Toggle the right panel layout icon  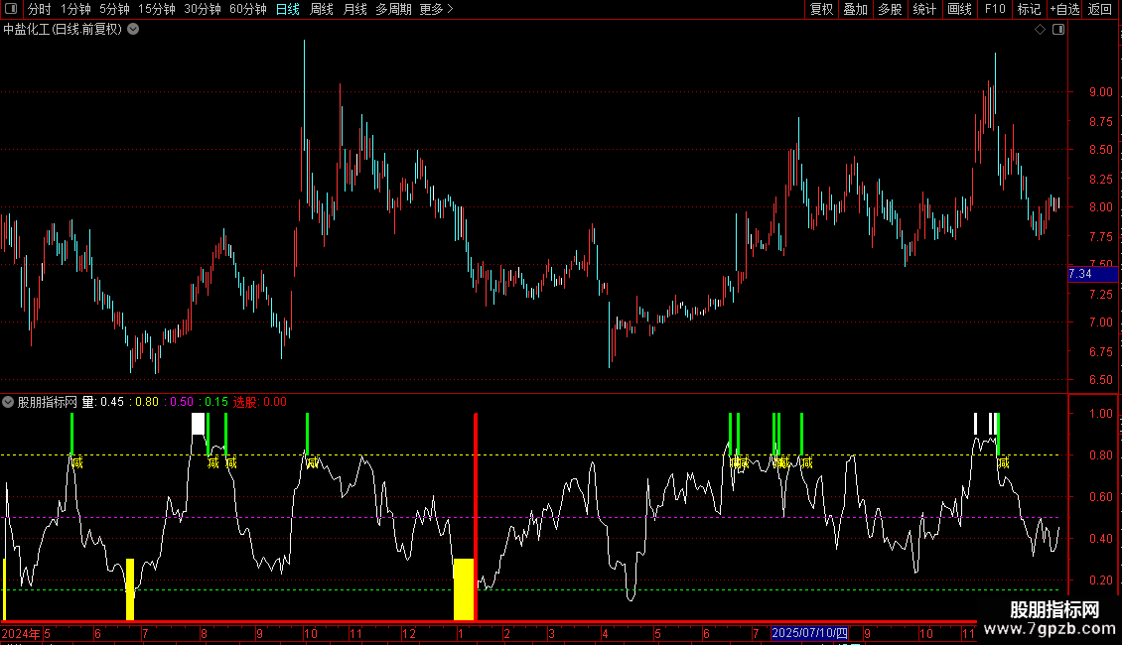1058,30
